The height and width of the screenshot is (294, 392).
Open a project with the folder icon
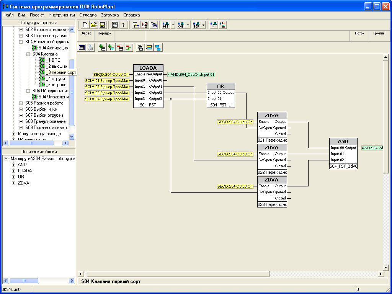click(94, 25)
